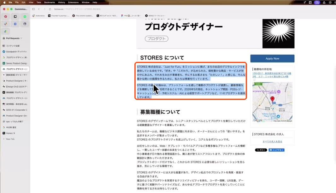Switch to the [Design Div] UI/UX tab

point(15,86)
